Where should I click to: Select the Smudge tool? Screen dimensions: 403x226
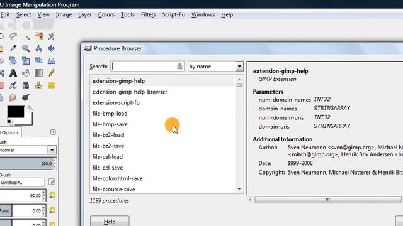13,98
